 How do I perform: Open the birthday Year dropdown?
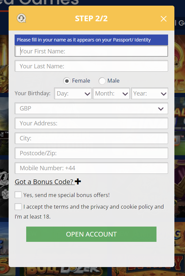tap(150, 94)
